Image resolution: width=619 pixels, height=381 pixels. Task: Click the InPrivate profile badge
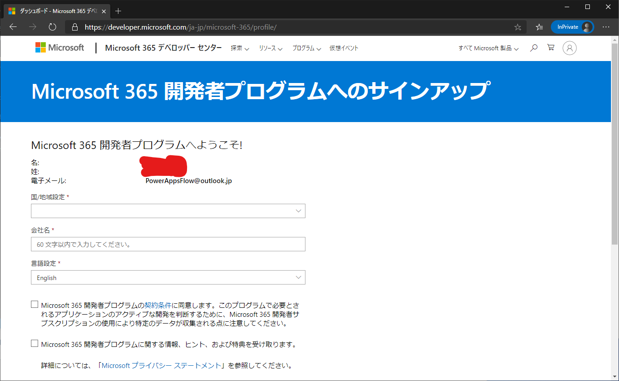pyautogui.click(x=572, y=27)
